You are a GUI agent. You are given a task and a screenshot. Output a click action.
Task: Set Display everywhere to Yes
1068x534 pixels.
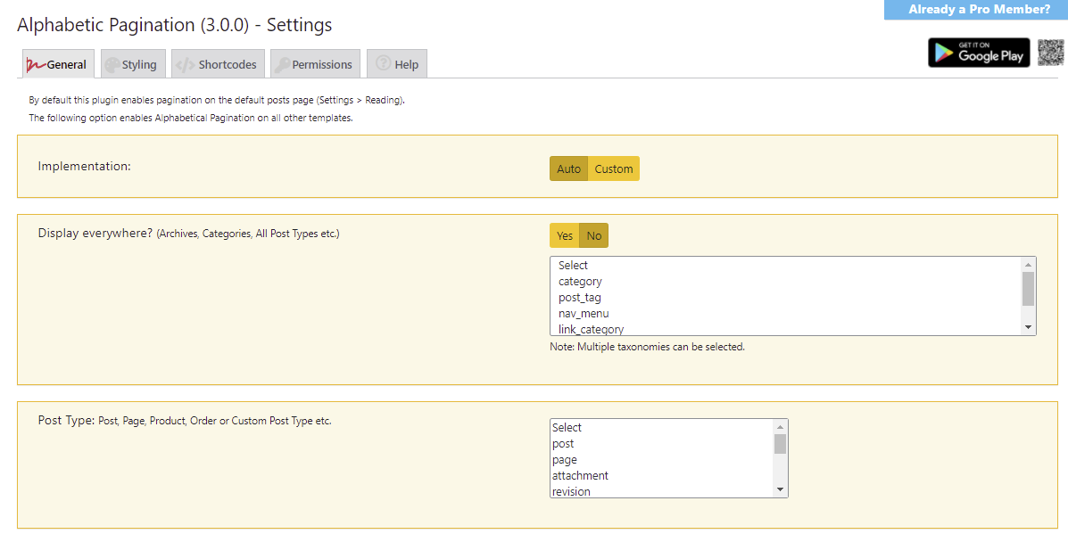(x=564, y=234)
